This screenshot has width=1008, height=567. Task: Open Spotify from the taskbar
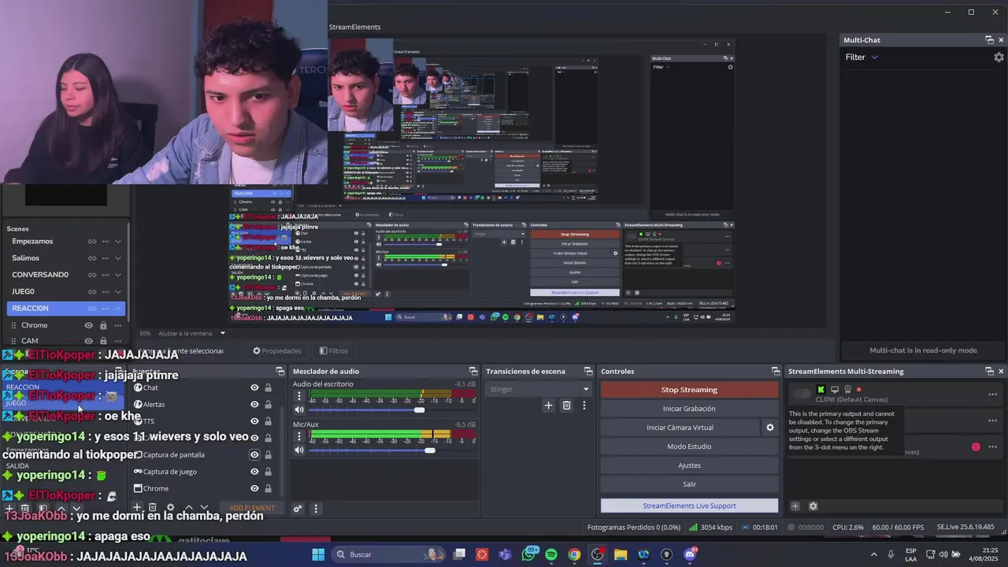pos(551,554)
